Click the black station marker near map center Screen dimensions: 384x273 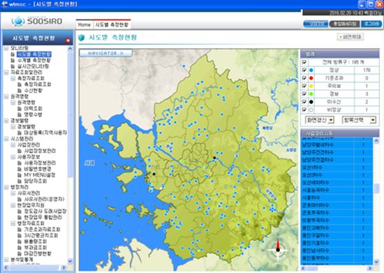pos(214,158)
